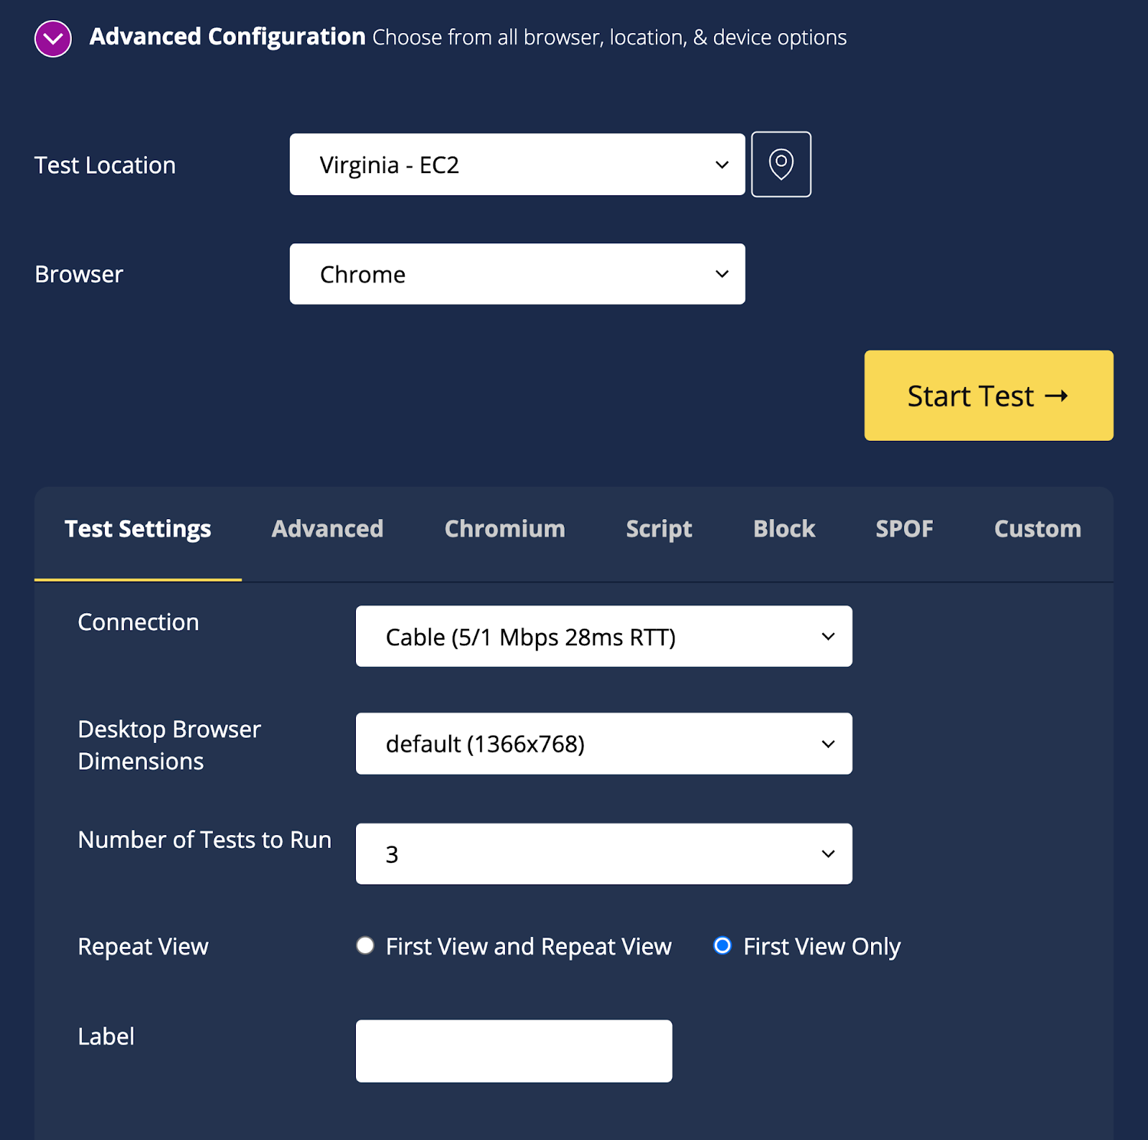Select the Custom tab

pyautogui.click(x=1037, y=529)
